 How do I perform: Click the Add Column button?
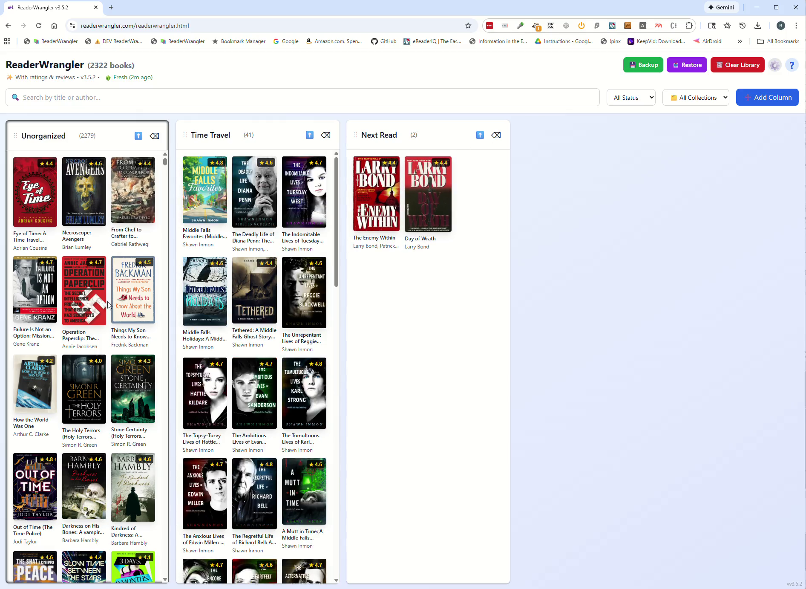[767, 97]
